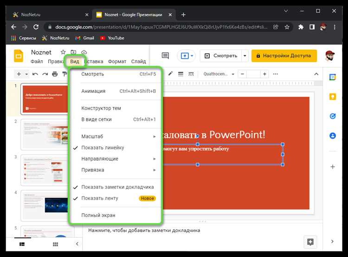Open Google Tasks side panel icon
This screenshot has height=257, width=348.
(332, 116)
